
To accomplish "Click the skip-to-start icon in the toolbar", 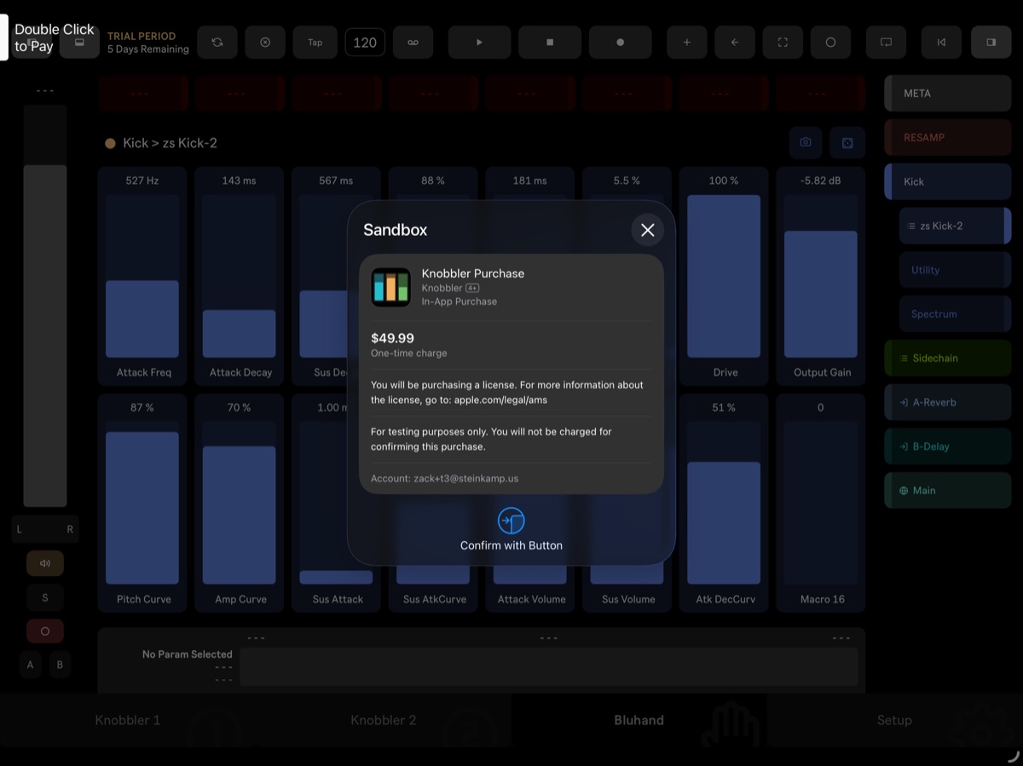I will click(x=941, y=42).
